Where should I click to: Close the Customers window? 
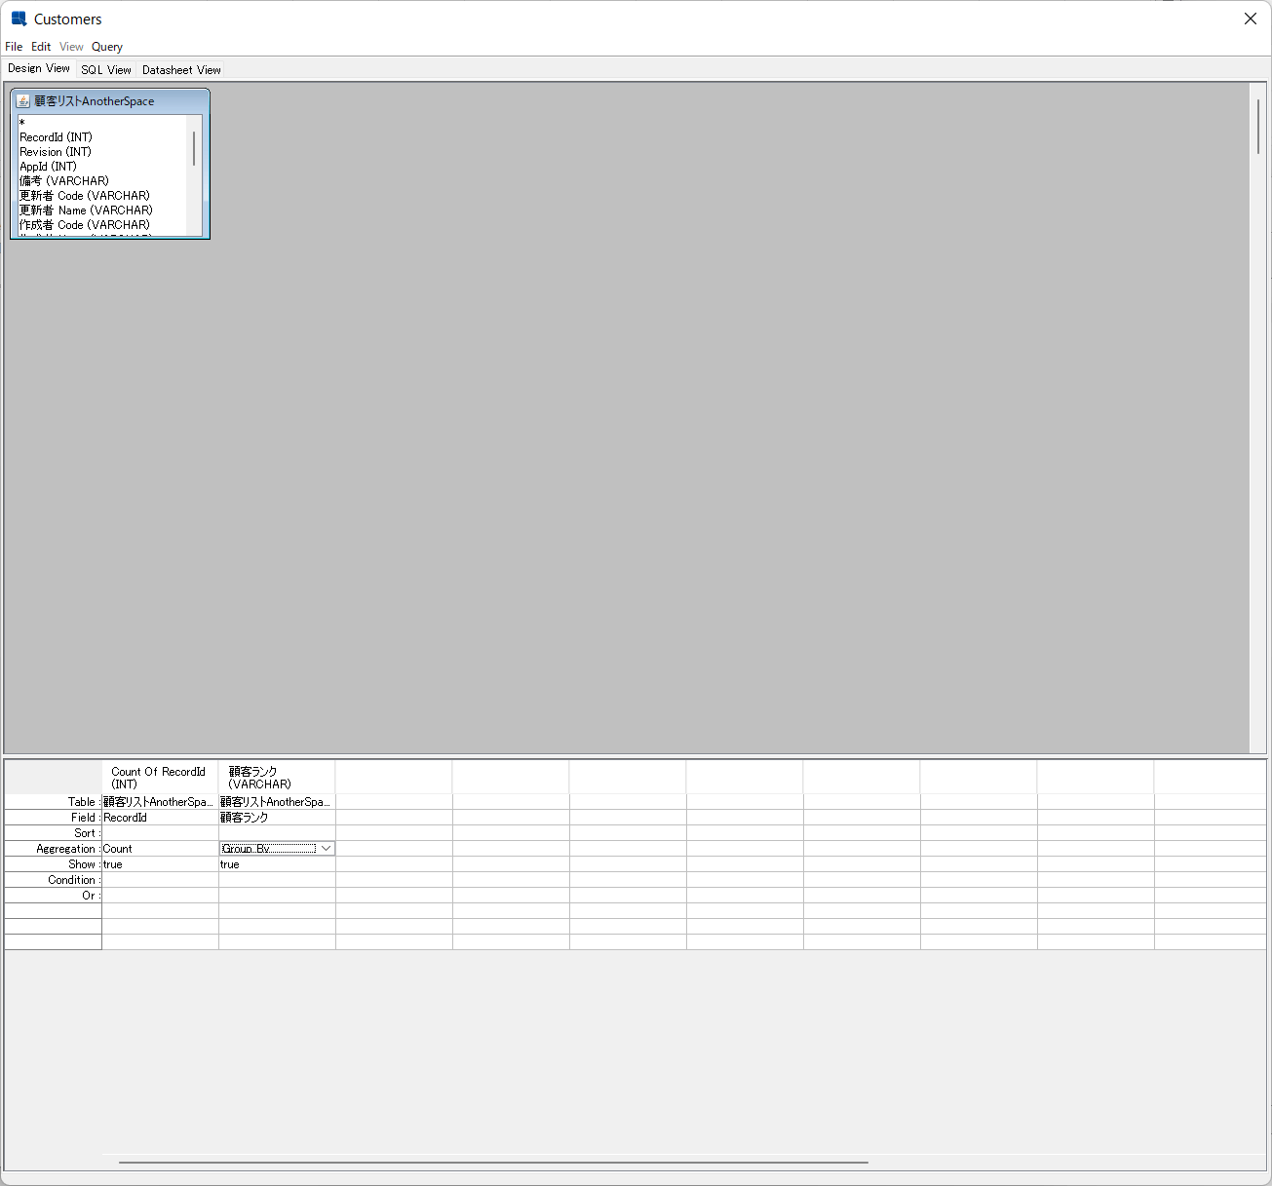coord(1251,19)
